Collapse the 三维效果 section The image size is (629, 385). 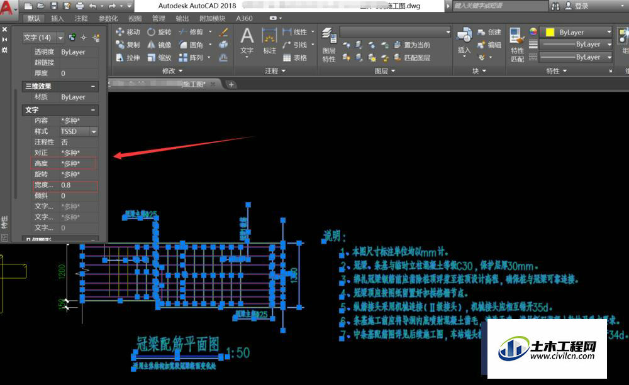tap(92, 87)
